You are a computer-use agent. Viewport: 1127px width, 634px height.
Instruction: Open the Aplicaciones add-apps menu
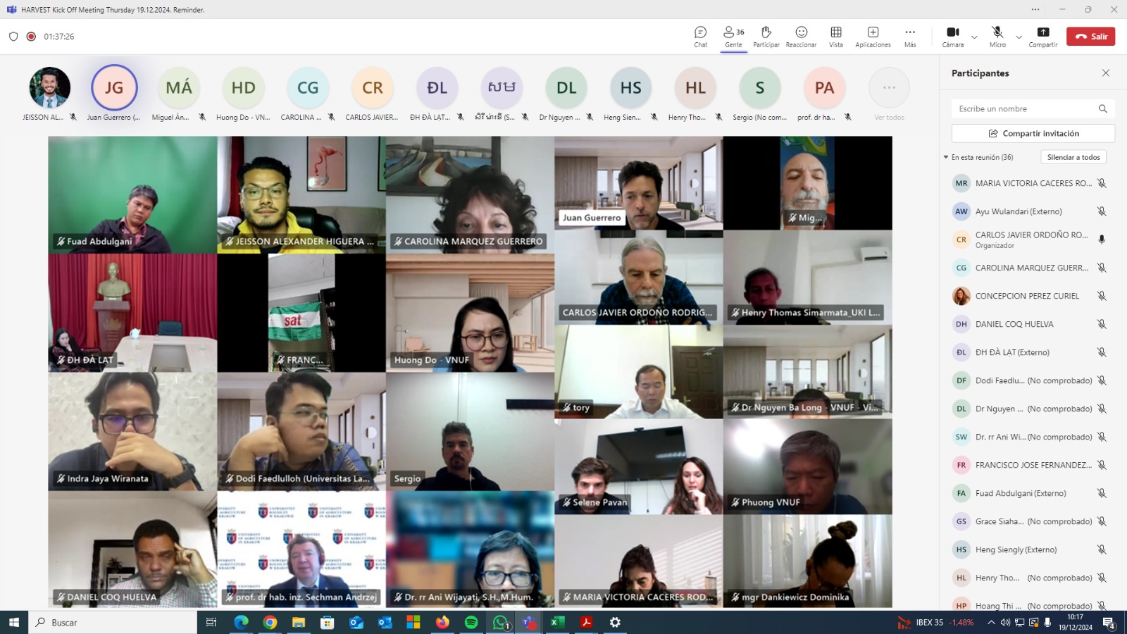[873, 37]
